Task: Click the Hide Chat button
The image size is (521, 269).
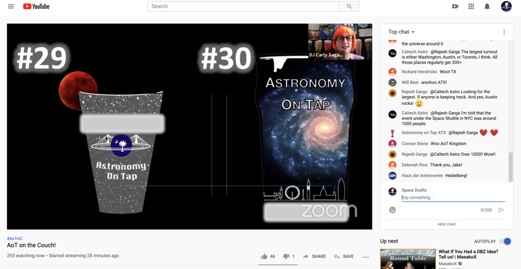Action: click(447, 224)
